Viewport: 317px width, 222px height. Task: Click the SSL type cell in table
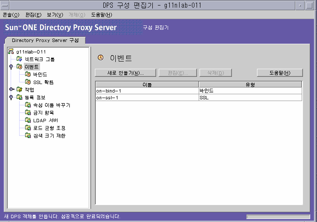pyautogui.click(x=250, y=98)
